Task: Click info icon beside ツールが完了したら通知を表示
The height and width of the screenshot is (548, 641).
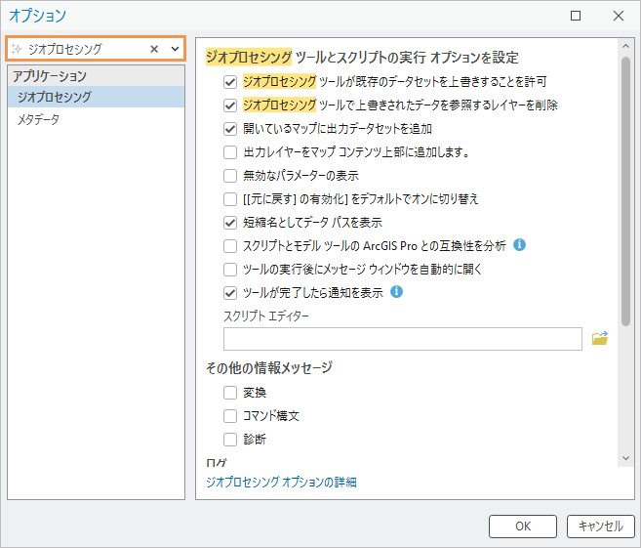Action: pyautogui.click(x=397, y=291)
